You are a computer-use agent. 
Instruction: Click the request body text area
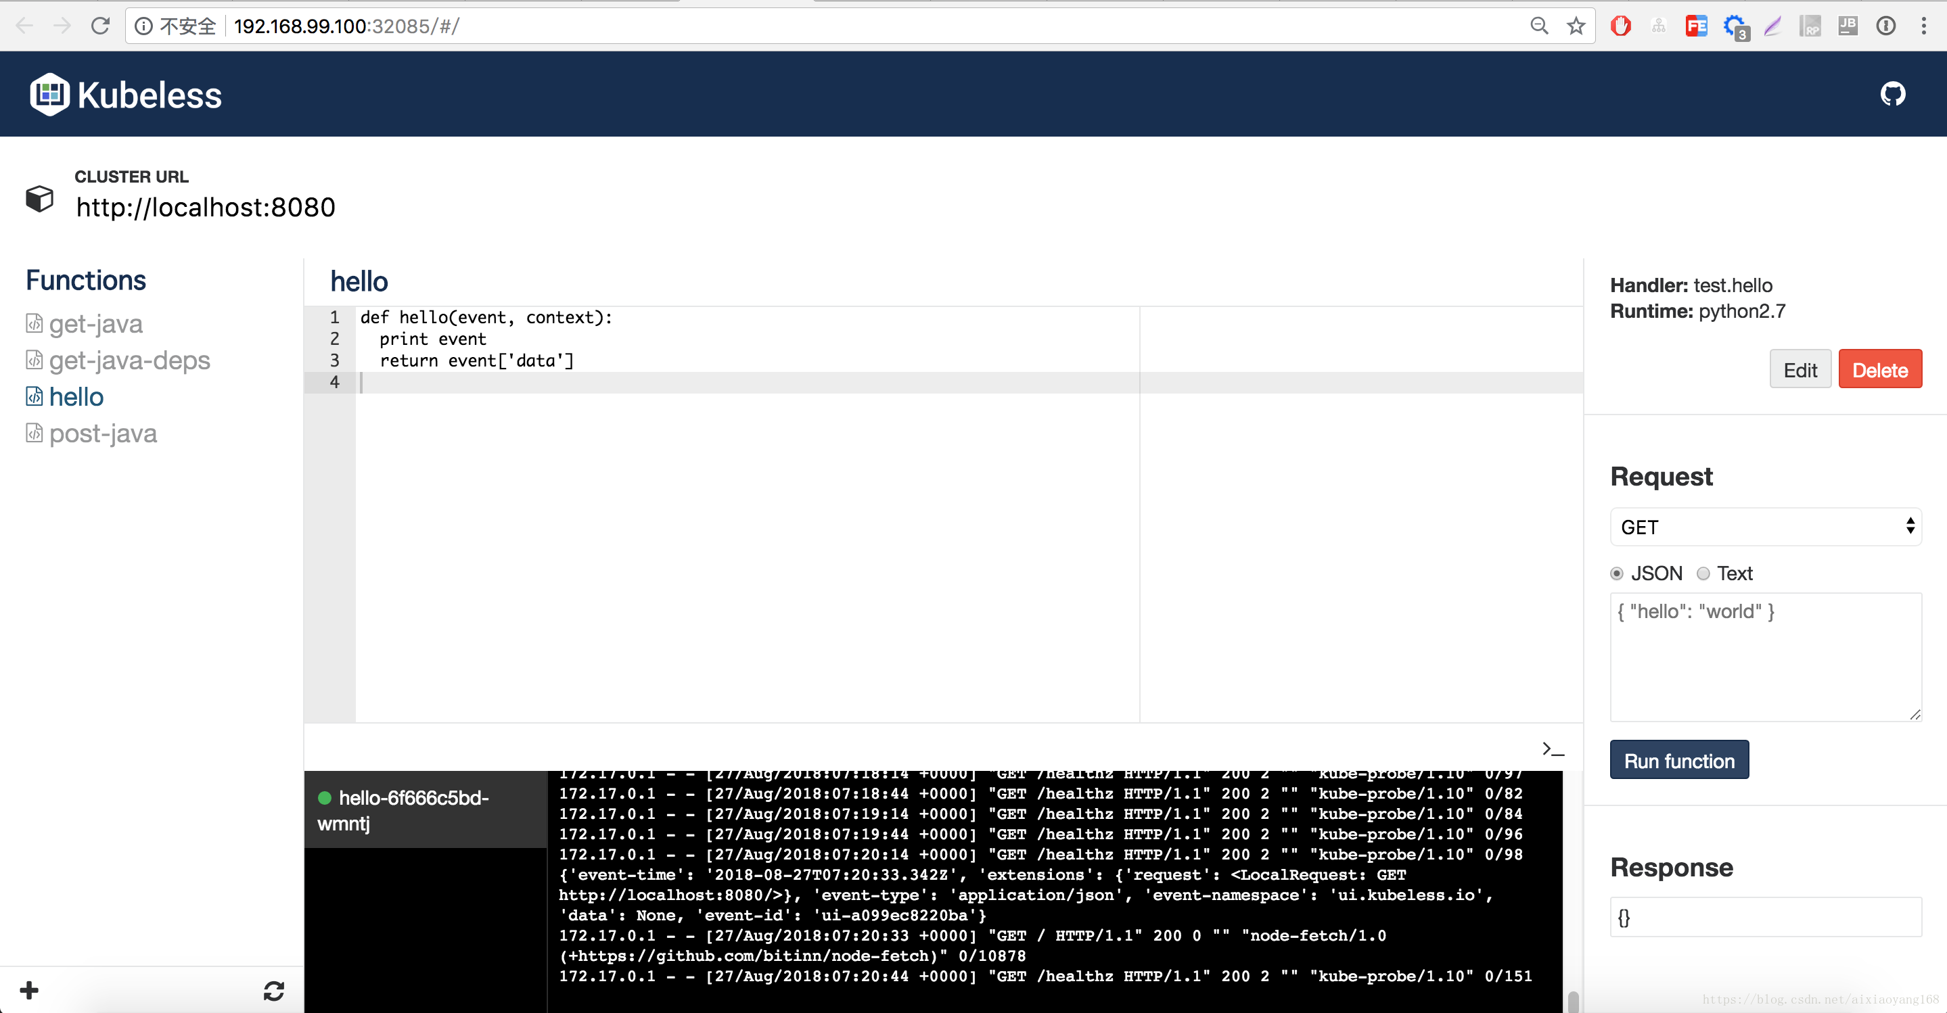tap(1765, 656)
